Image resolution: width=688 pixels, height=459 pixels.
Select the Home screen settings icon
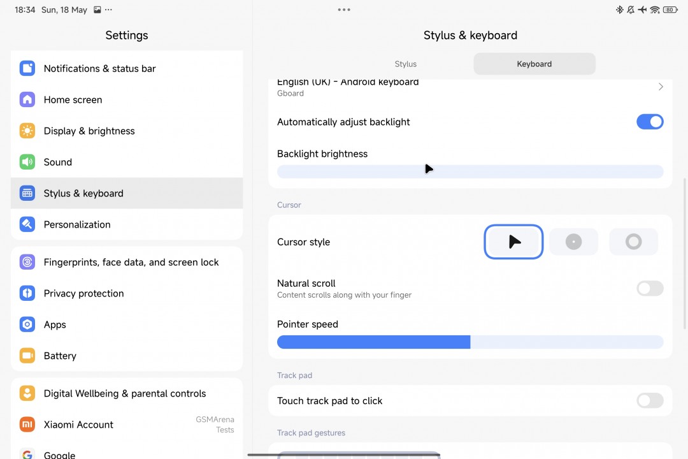[27, 99]
